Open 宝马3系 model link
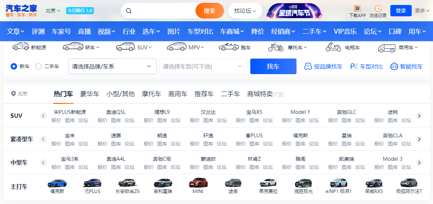 click(x=70, y=159)
